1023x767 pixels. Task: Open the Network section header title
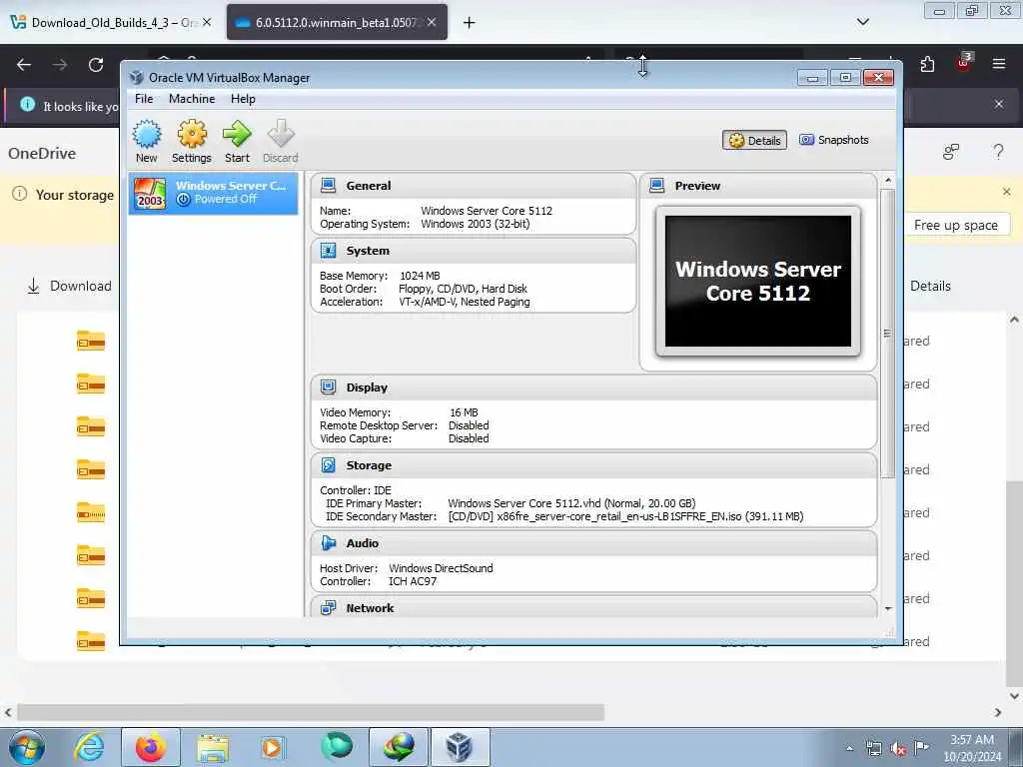pos(370,608)
